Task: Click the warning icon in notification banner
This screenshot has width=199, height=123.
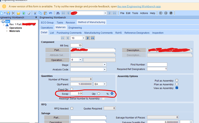Action: (4, 6)
